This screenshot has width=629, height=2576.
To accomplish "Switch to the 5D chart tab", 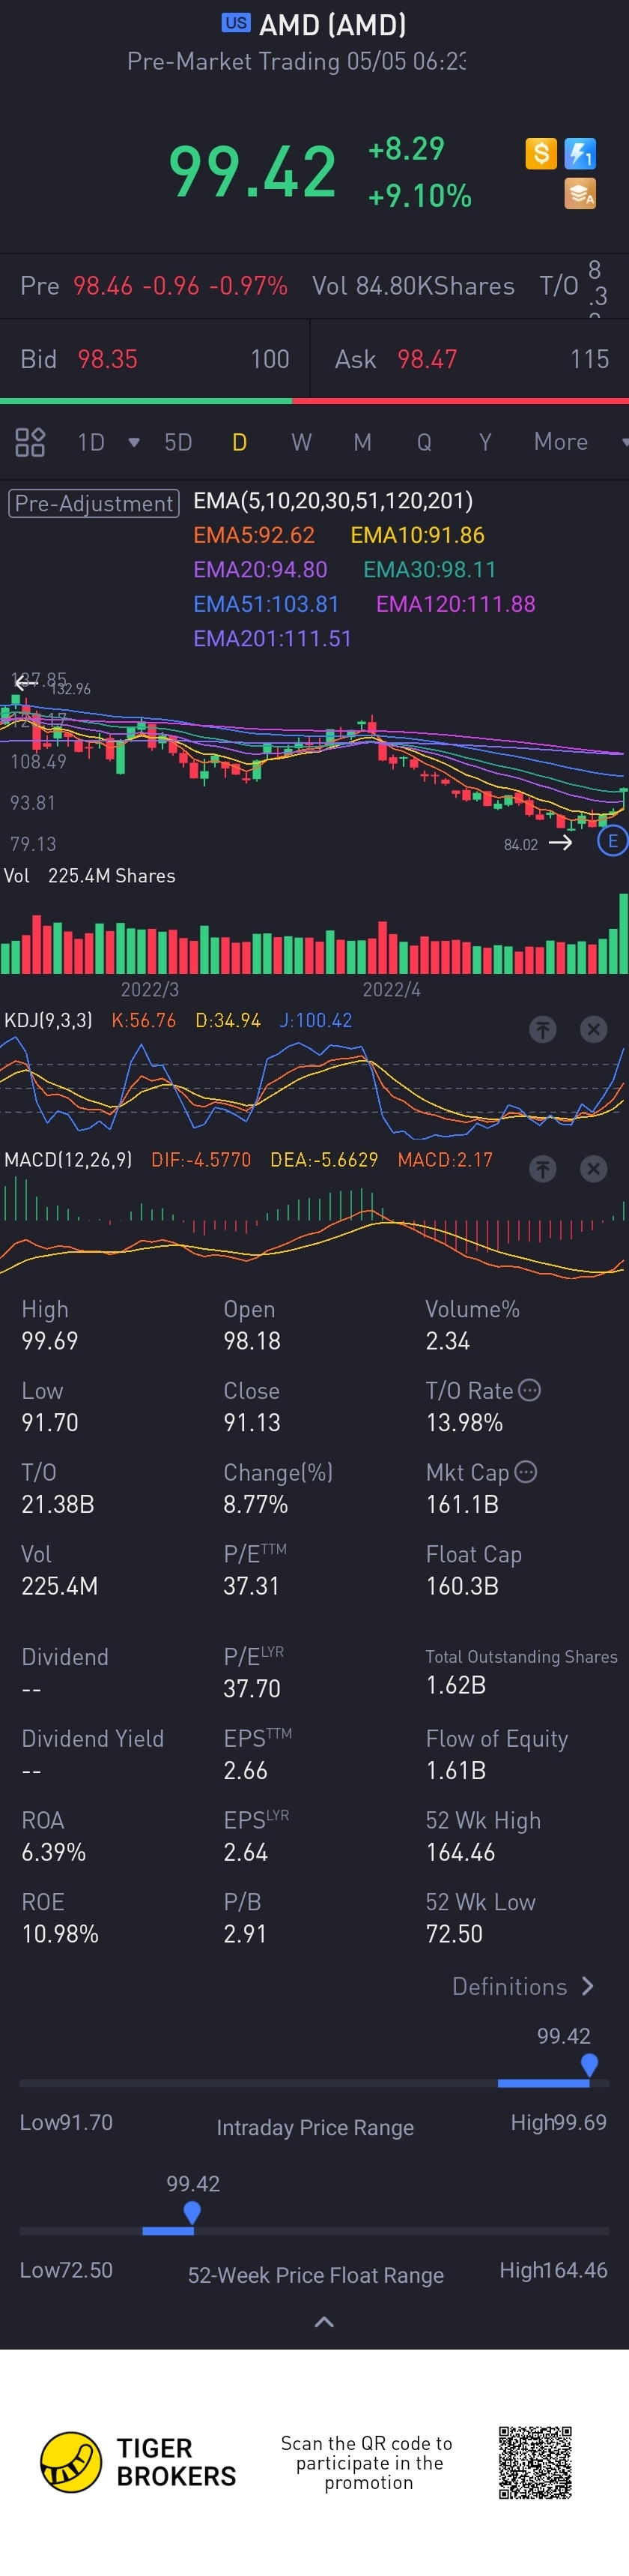I will [x=177, y=442].
